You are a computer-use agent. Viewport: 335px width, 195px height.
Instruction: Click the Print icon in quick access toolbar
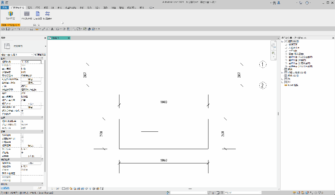click(31, 29)
